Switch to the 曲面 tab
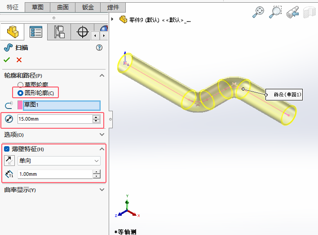 coord(63,7)
